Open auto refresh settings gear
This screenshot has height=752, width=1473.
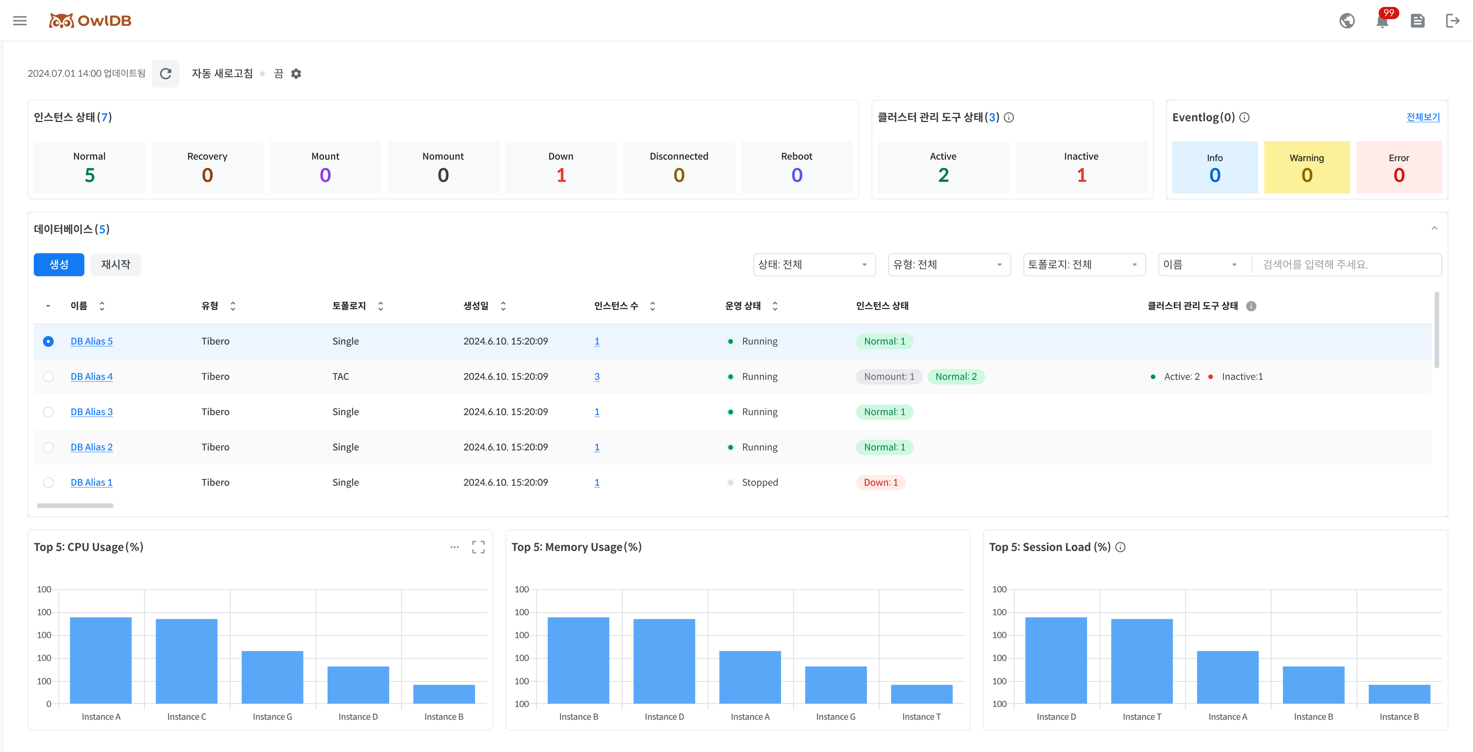point(296,74)
